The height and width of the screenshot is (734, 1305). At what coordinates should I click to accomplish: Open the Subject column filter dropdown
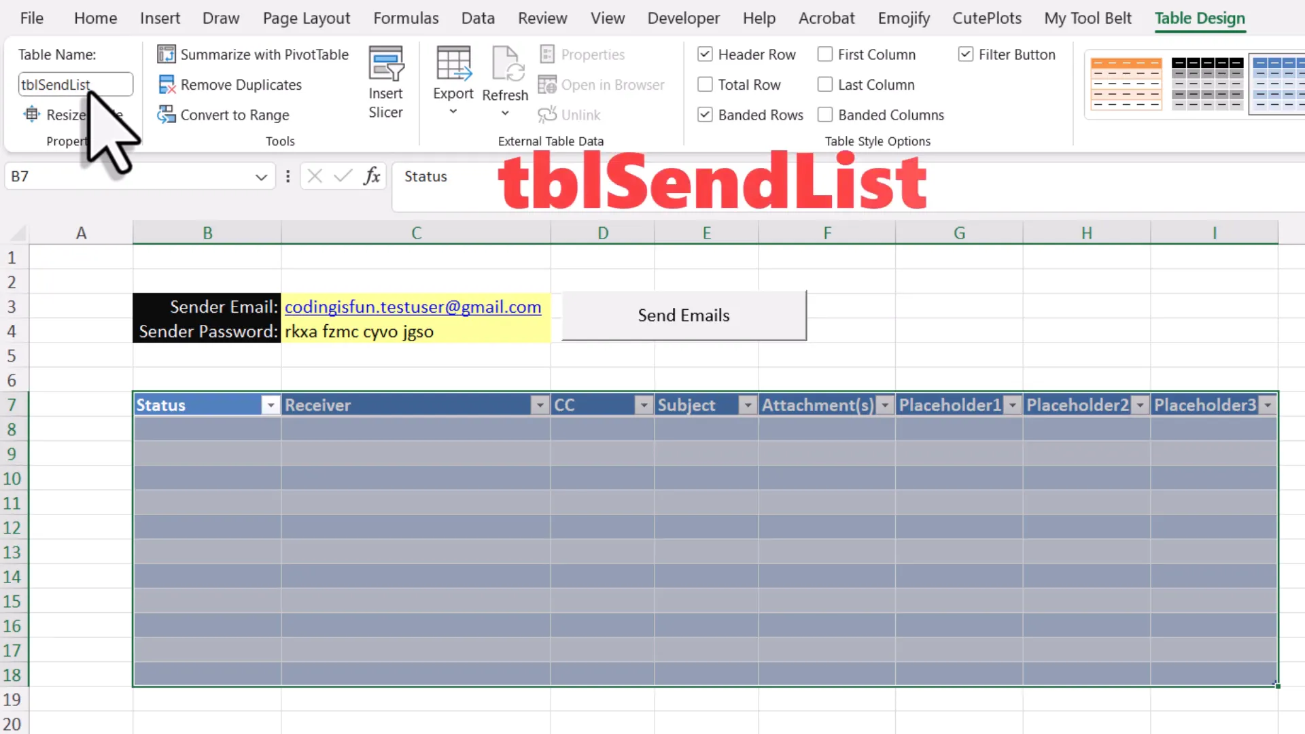pos(747,404)
